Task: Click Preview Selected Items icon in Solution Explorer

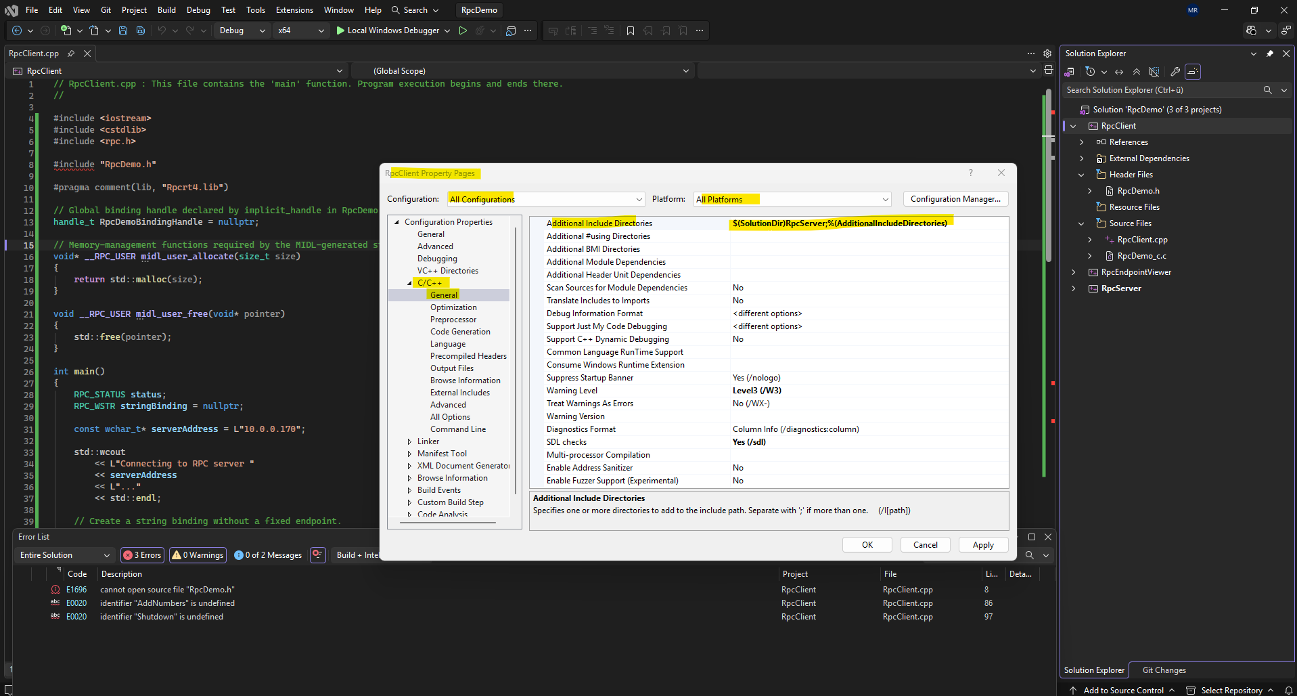Action: 1193,72
